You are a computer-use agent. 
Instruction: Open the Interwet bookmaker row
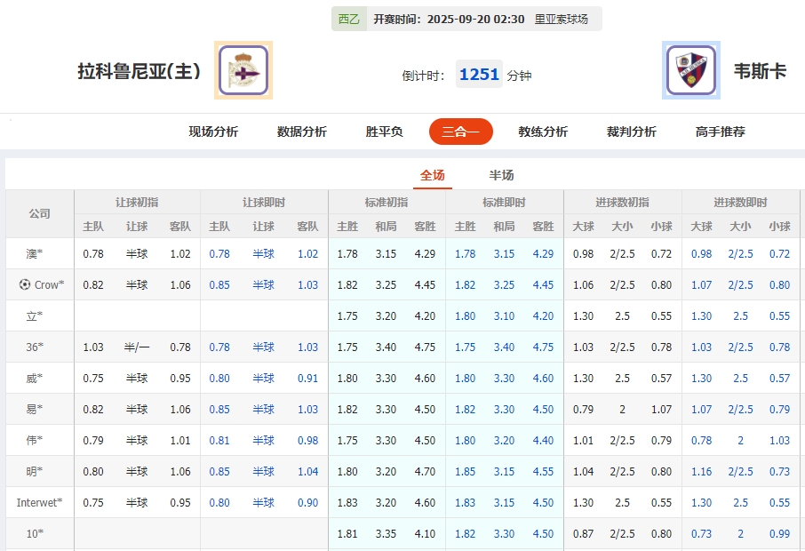pos(38,502)
